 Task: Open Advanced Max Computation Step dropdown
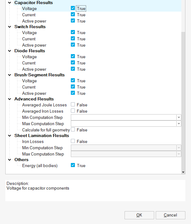point(179,124)
